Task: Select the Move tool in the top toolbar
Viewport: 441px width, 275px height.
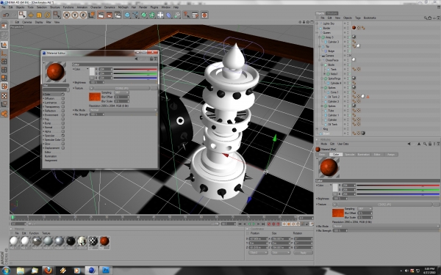Action: [x=31, y=15]
